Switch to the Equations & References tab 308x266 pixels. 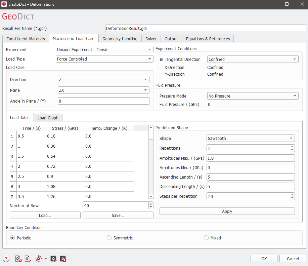pyautogui.click(x=208, y=39)
